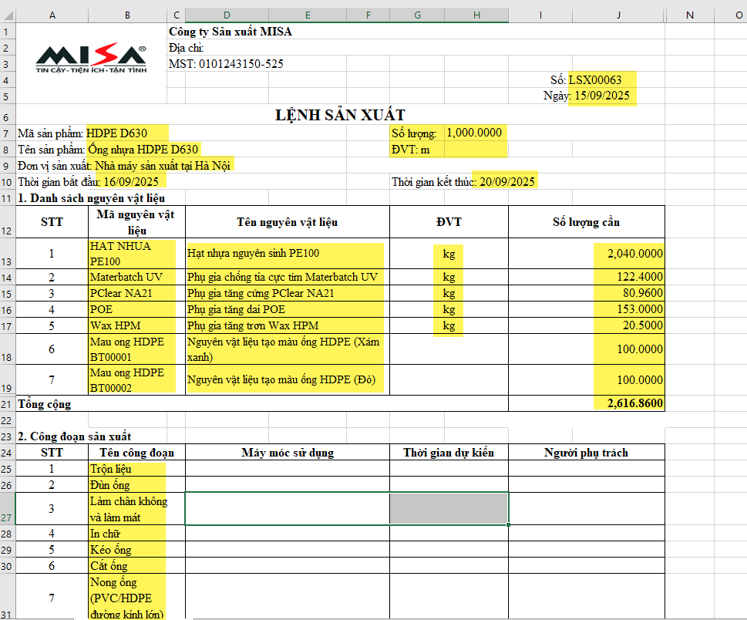Click stage 'Cắt ống'
Viewport: 747px width, 620px height.
click(109, 566)
